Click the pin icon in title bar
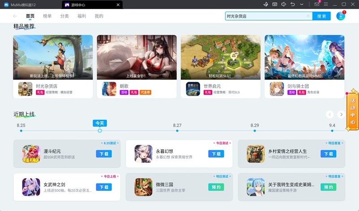 tap(266, 4)
